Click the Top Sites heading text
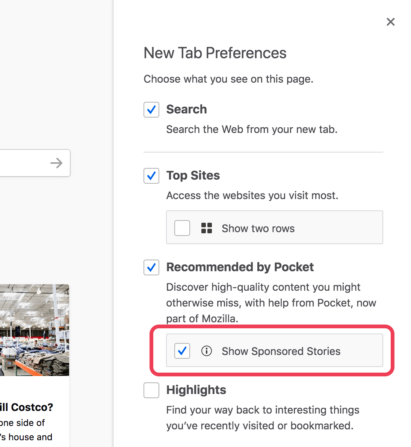 point(193,175)
